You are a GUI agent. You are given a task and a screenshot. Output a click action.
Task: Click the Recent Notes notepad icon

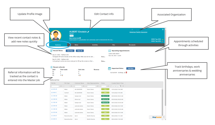(x=52, y=51)
